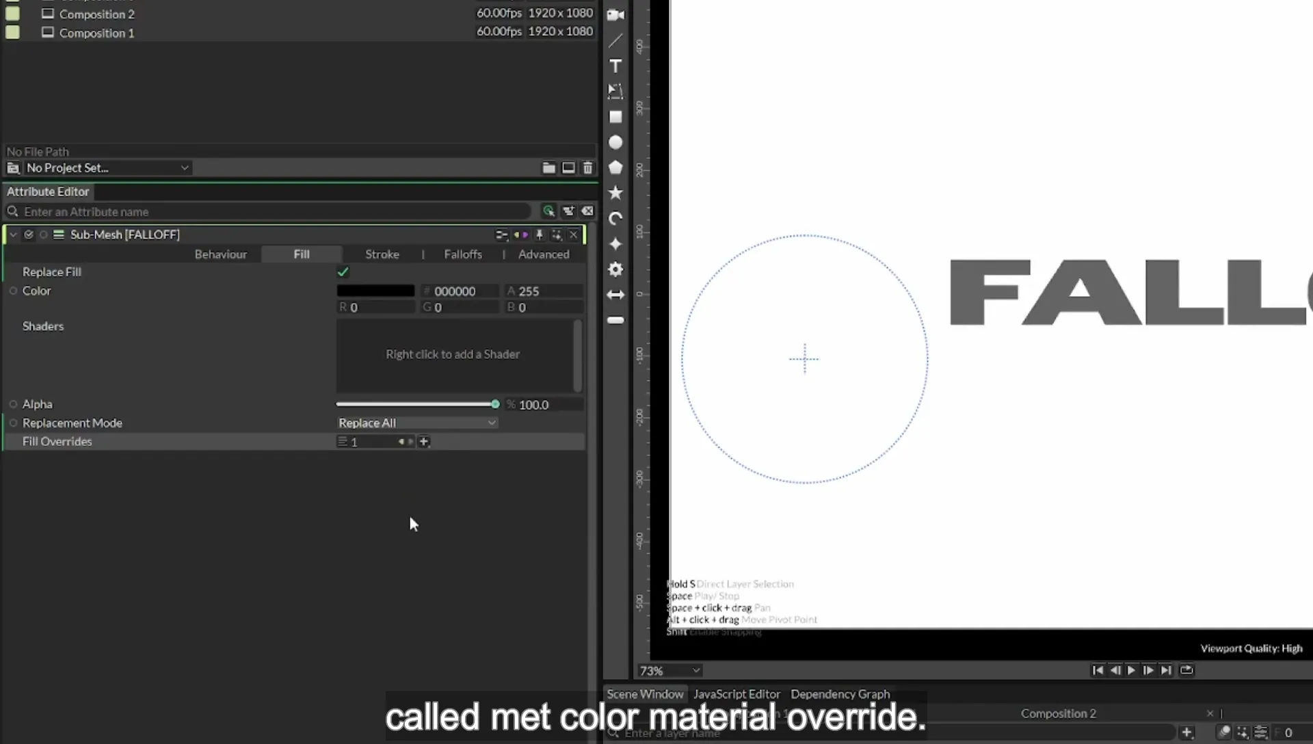Select the Capsule shape tool
Screen dimensions: 1313x744
click(615, 320)
